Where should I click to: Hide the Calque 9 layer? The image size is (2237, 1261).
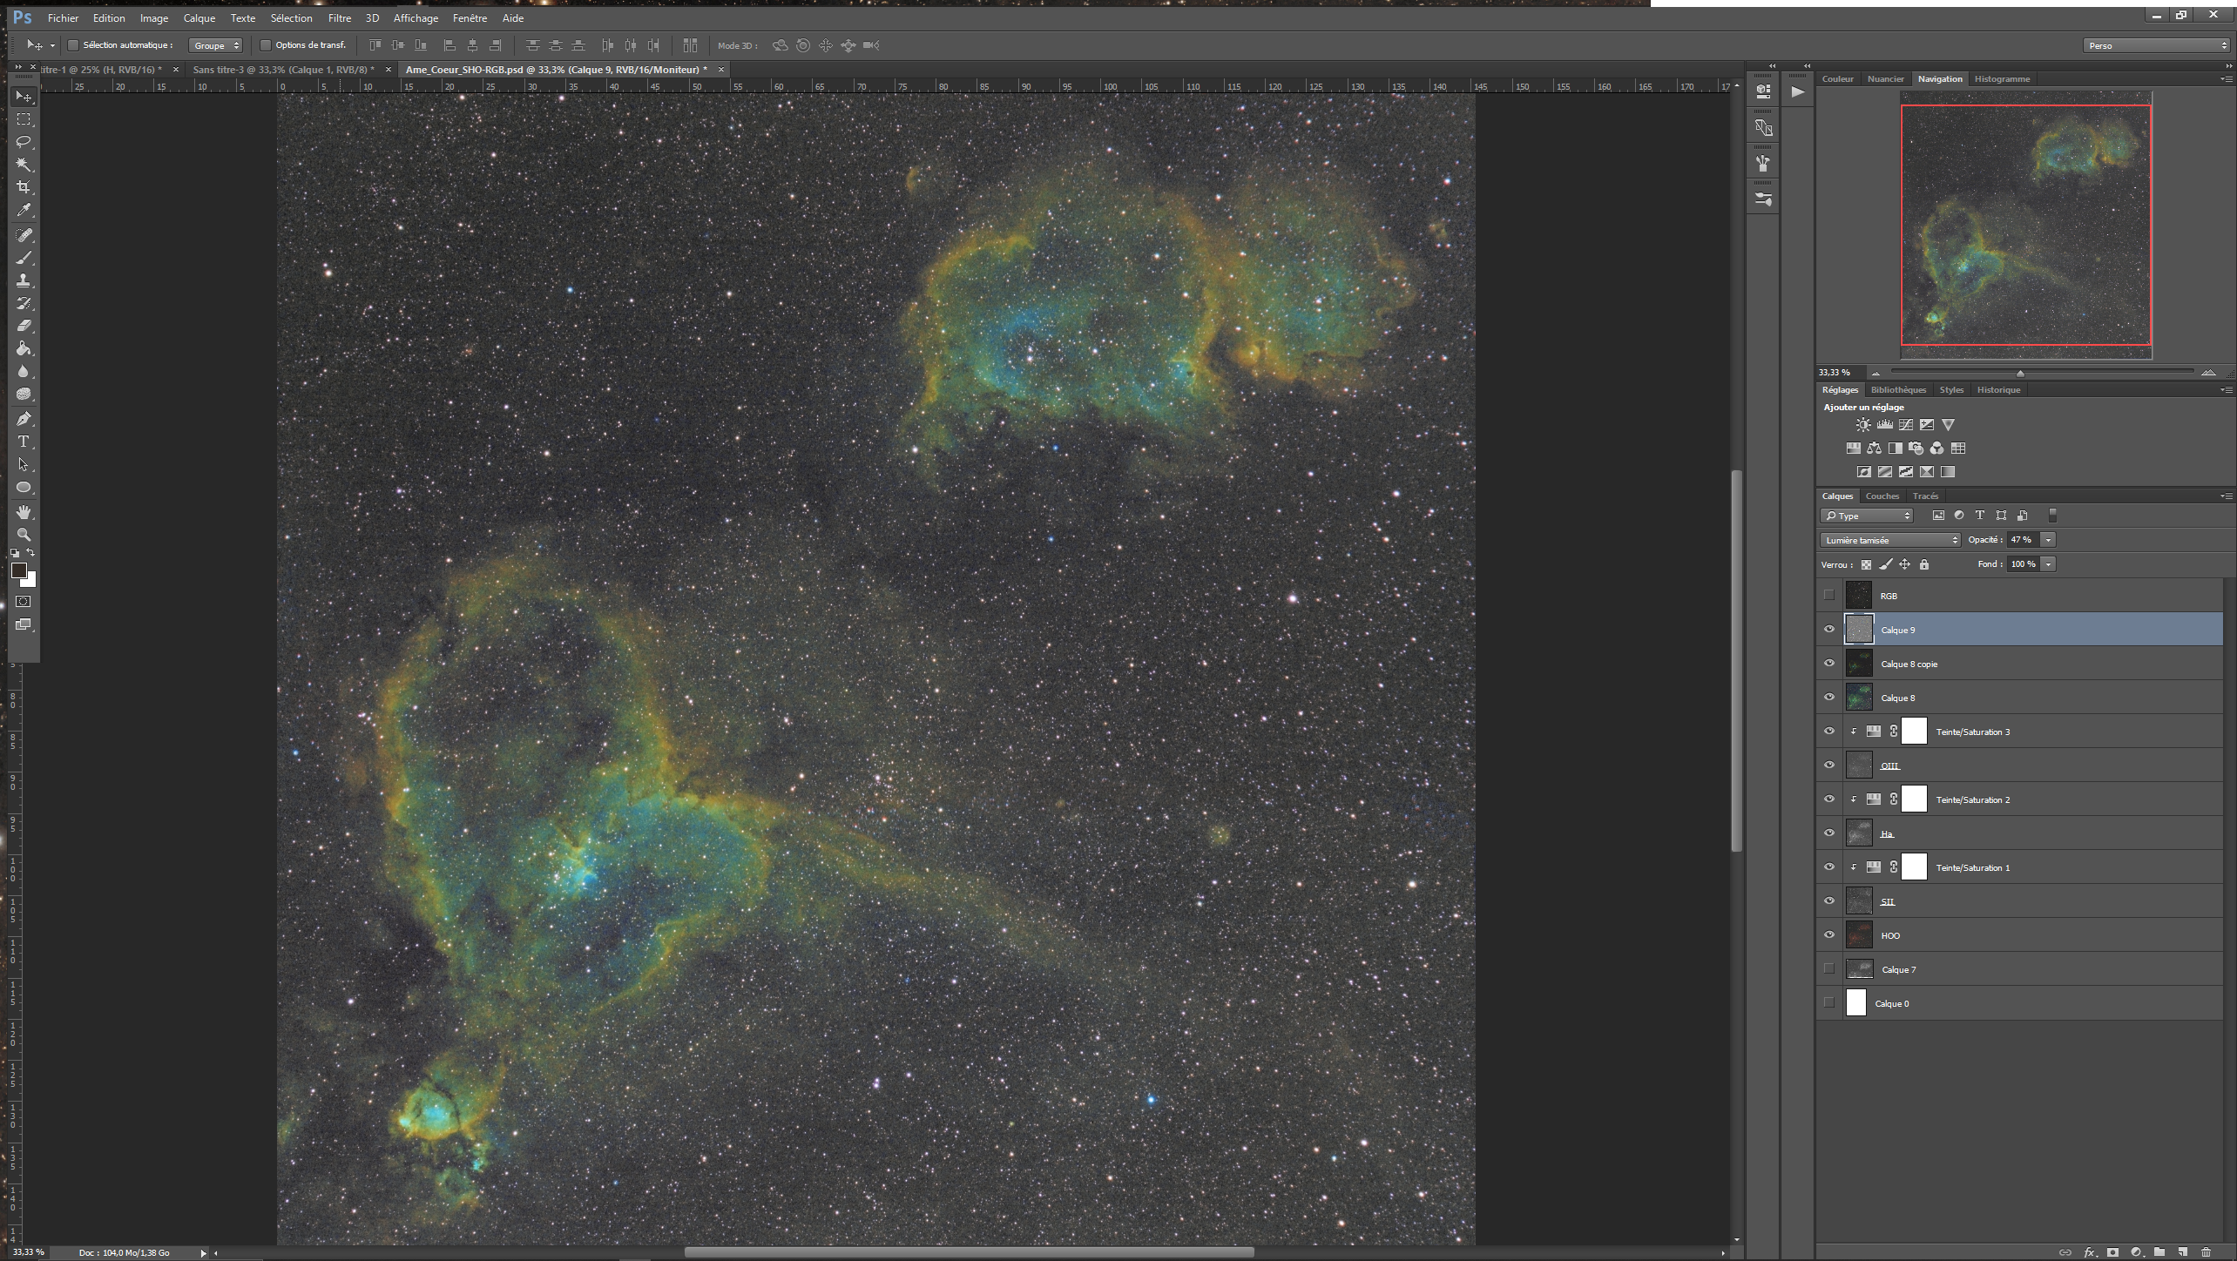[x=1829, y=630]
